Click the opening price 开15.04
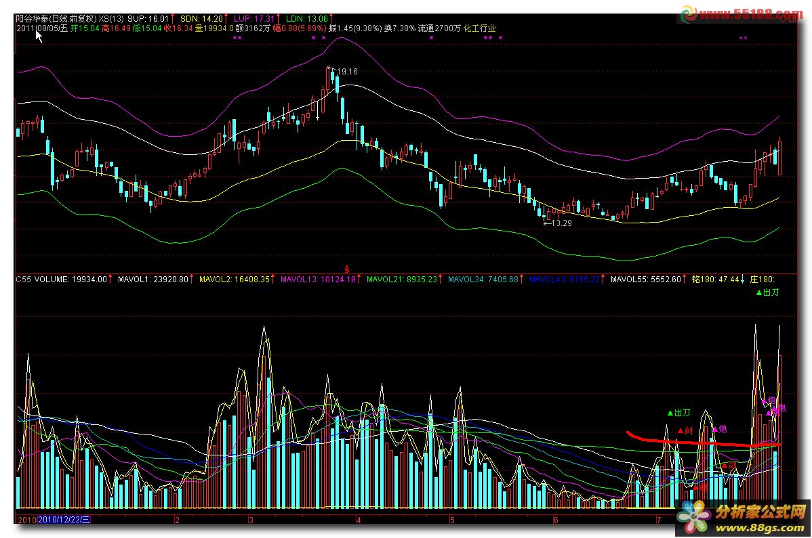 point(85,28)
